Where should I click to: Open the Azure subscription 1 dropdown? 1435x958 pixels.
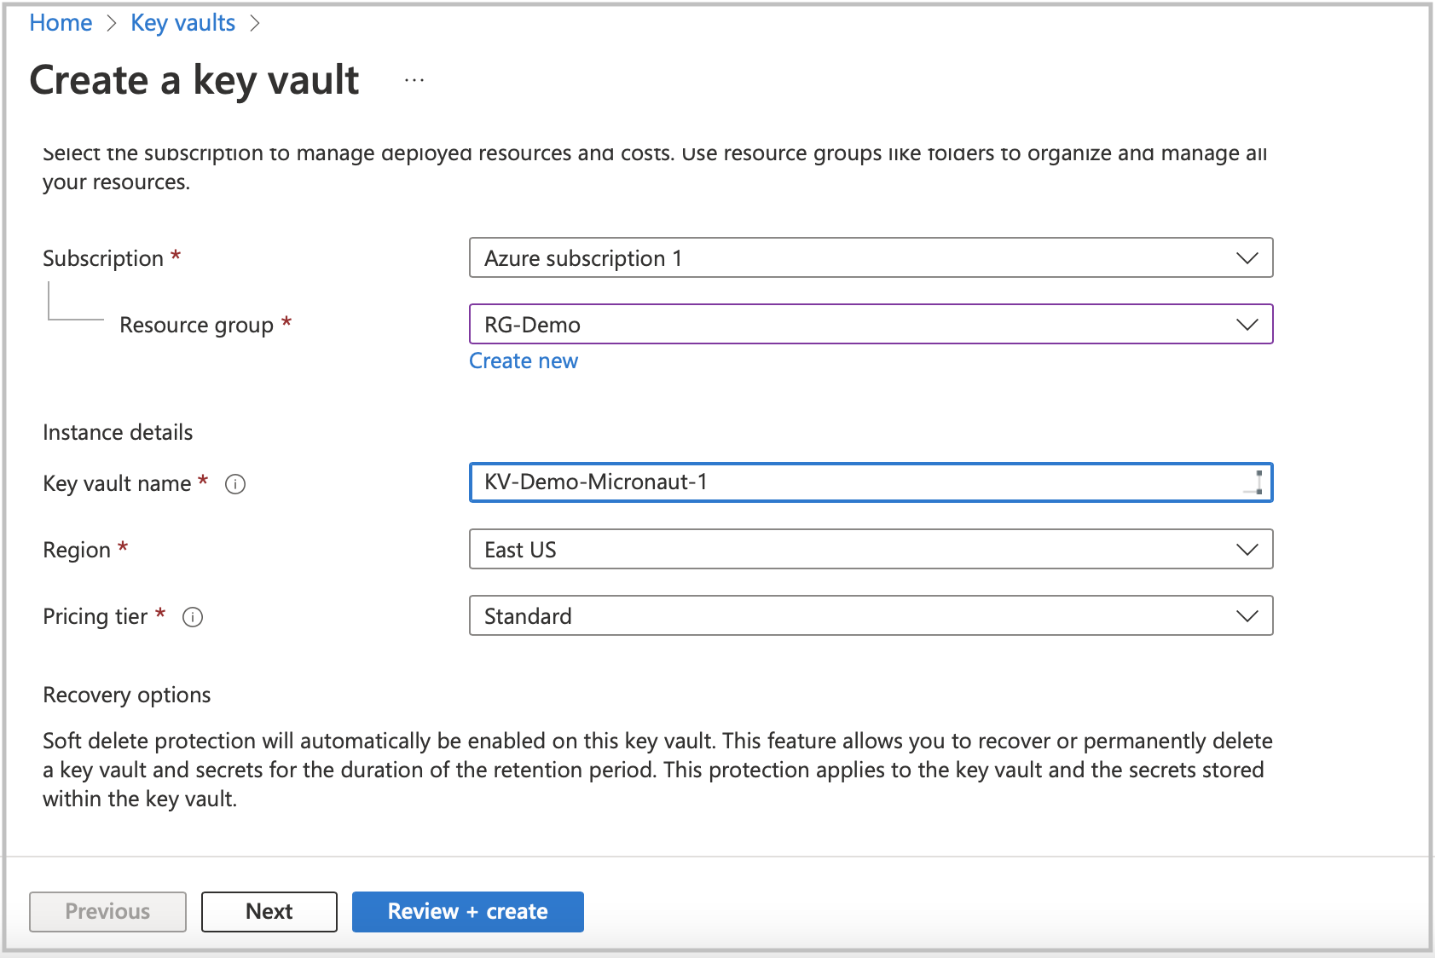point(871,257)
